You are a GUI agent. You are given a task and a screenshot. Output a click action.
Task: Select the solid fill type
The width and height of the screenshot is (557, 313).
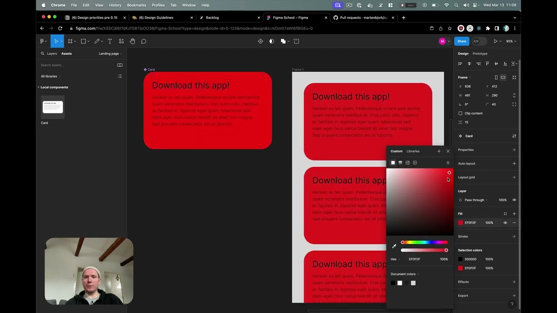click(393, 163)
